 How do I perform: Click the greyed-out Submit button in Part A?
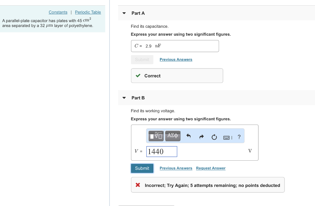(x=142, y=60)
